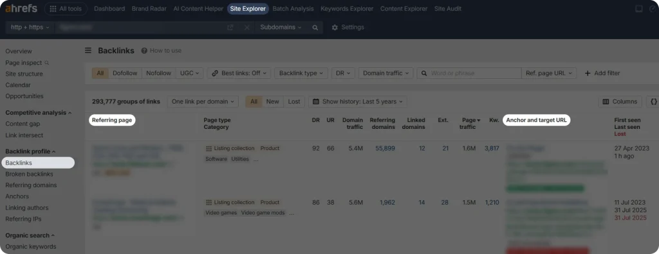Open the target URL in a new tab
This screenshot has height=254, width=659.
(x=230, y=27)
